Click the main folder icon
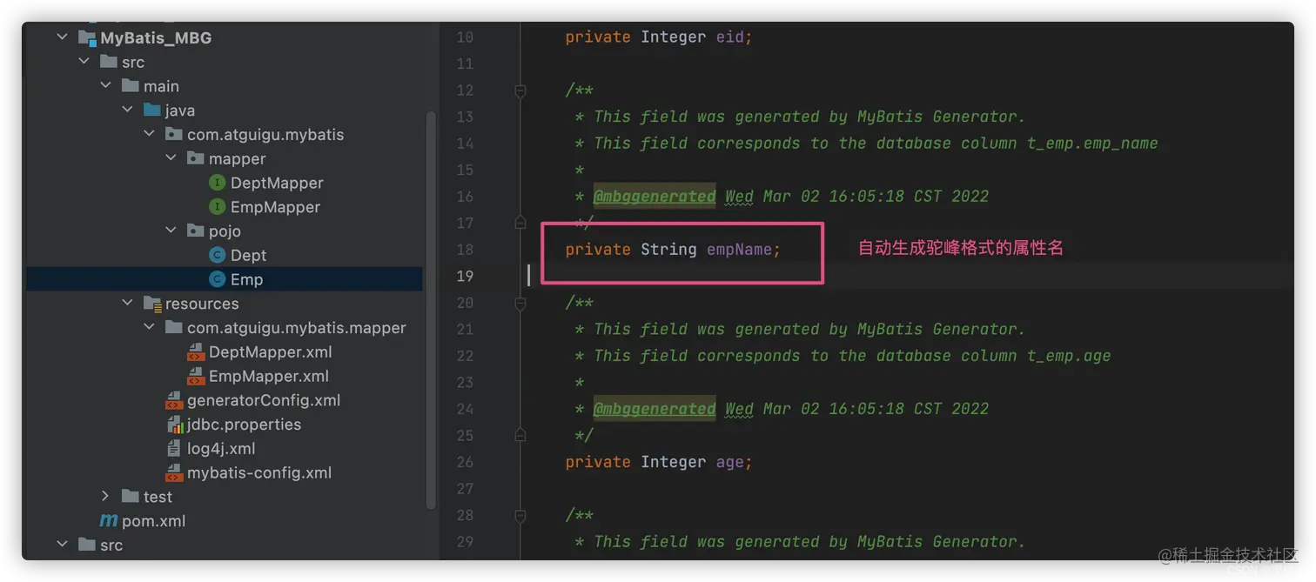 (x=131, y=86)
